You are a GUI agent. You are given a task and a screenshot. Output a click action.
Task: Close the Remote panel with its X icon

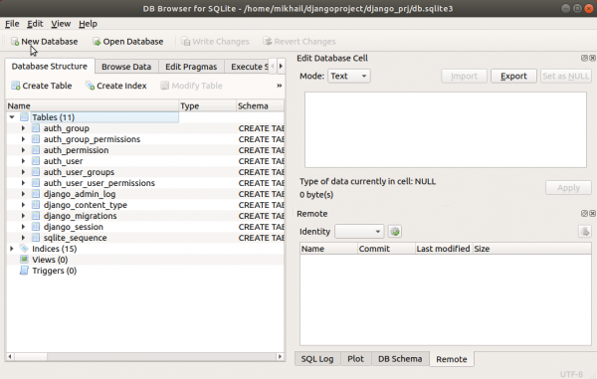pos(592,214)
